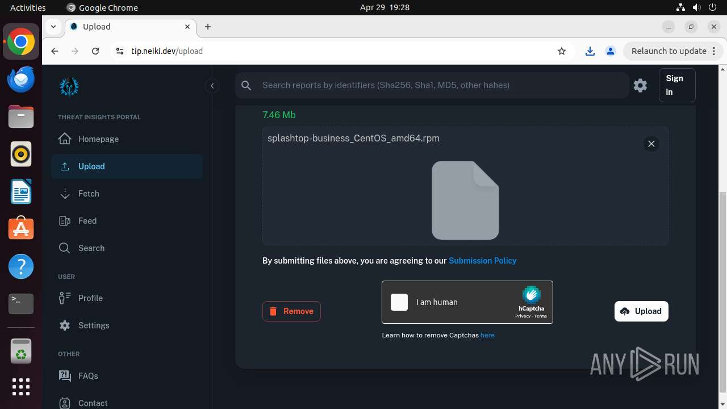
Task: Click the page vertical scrollbar
Action: [x=722, y=293]
